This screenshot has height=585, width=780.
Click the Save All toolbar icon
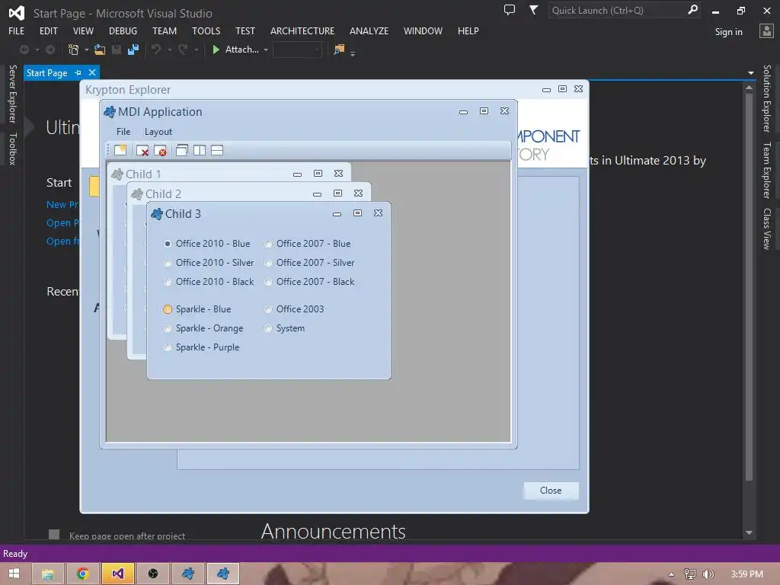(133, 50)
